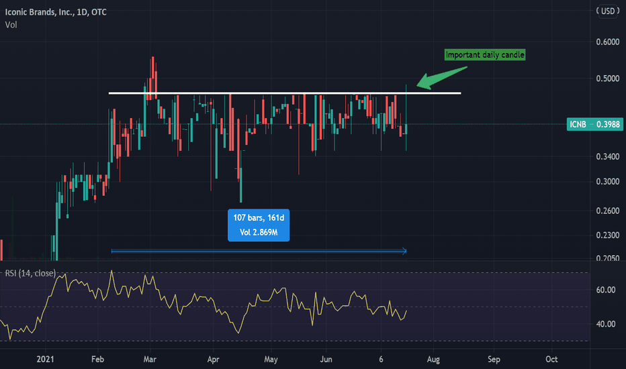The height and width of the screenshot is (369, 626).
Task: Click the 0.2600 price axis label
Action: (x=607, y=211)
